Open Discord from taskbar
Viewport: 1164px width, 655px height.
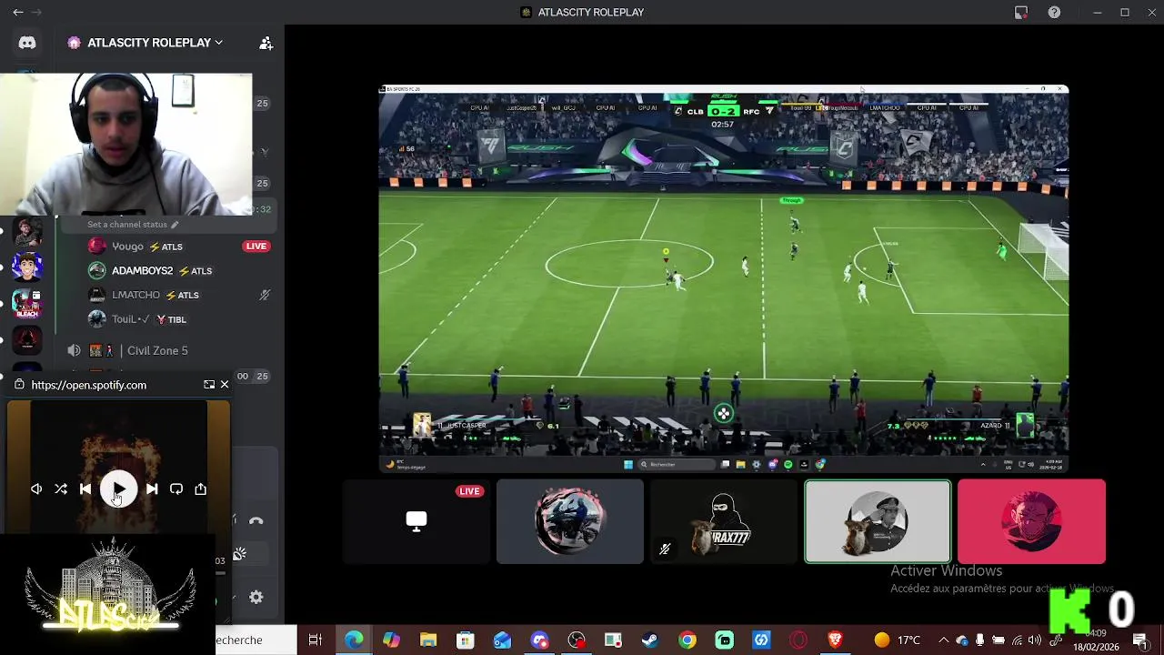click(x=540, y=640)
